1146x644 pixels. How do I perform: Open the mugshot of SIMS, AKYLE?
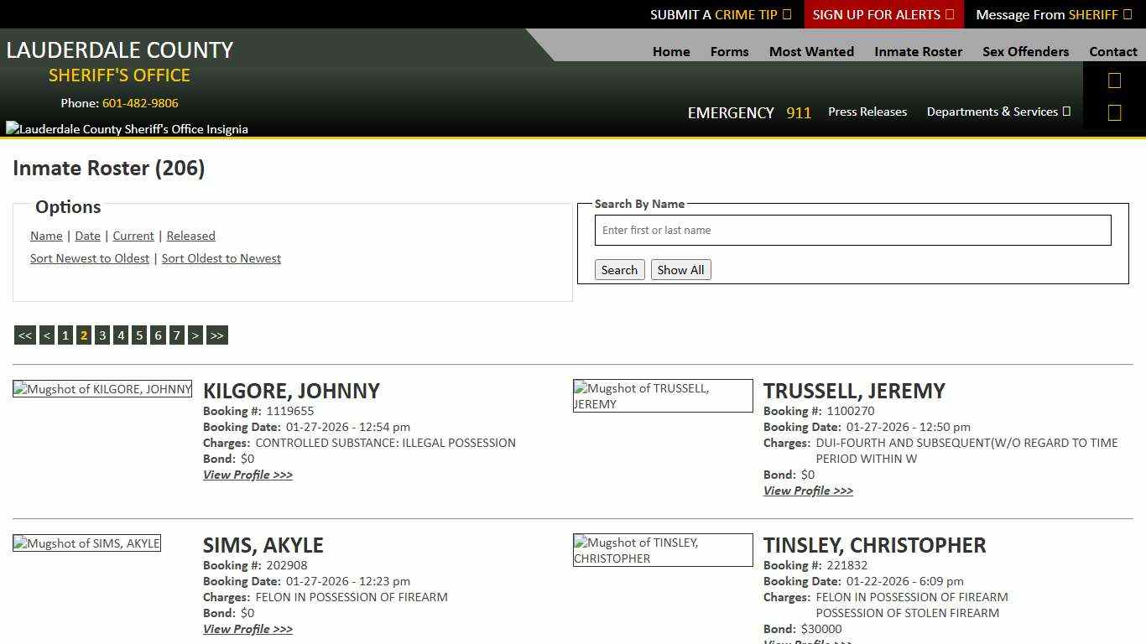coord(86,543)
